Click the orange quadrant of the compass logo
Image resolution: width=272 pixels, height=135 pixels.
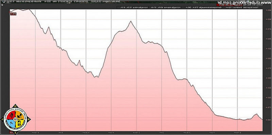19,115
